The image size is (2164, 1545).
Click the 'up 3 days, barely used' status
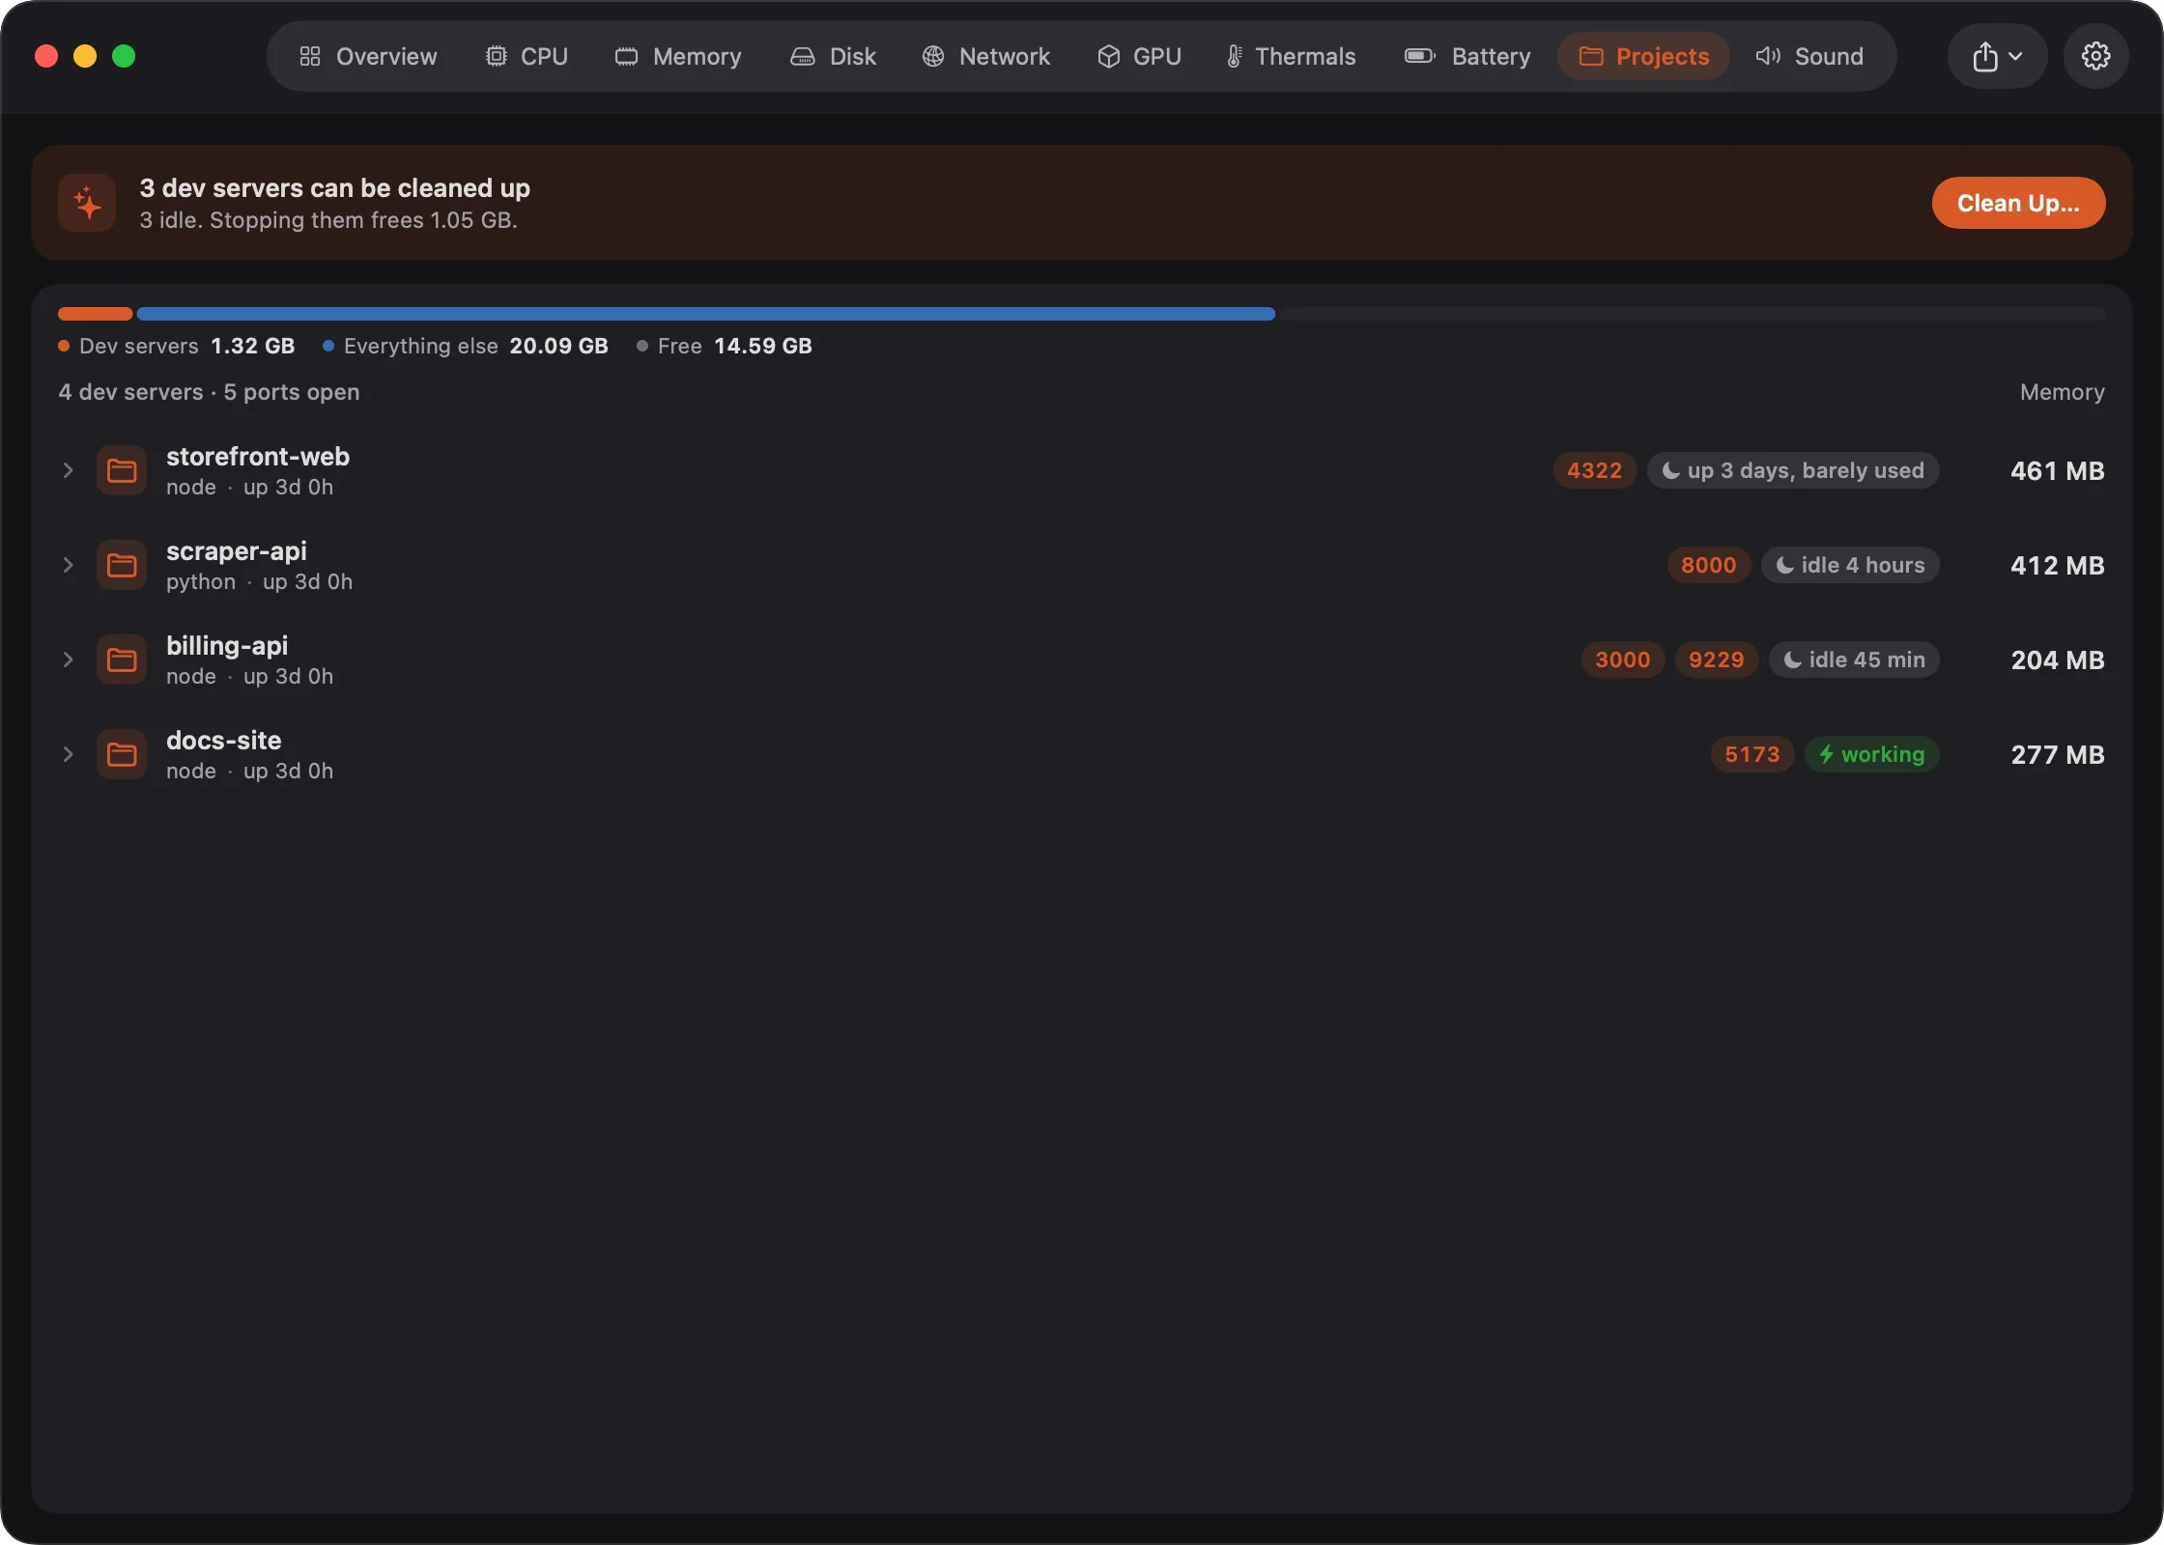[x=1792, y=470]
